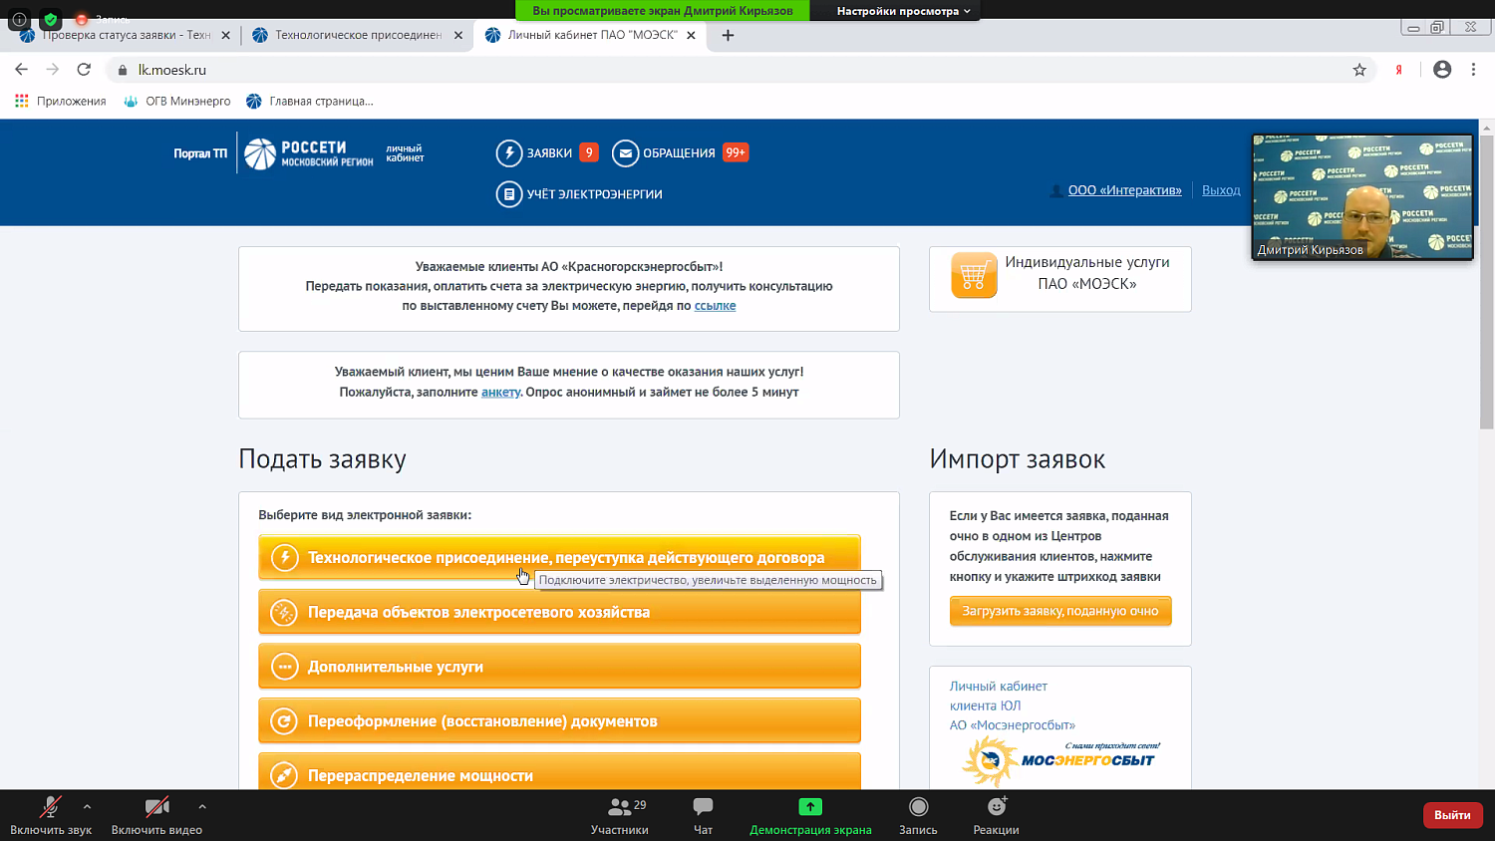The image size is (1495, 841).
Task: Click the Zoom encryption shield icon
Action: point(50,19)
